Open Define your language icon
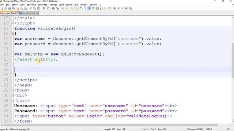Image resolution: width=234 pixels, height=131 pixels. tap(93, 8)
